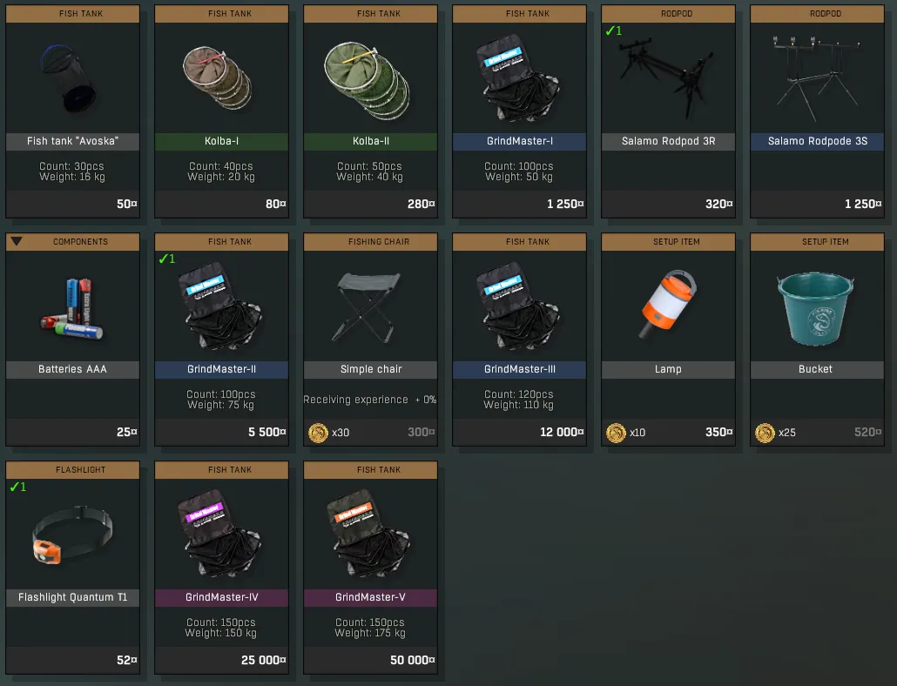Click the GrindMaster-I blue name label
897x686 pixels.
[519, 141]
